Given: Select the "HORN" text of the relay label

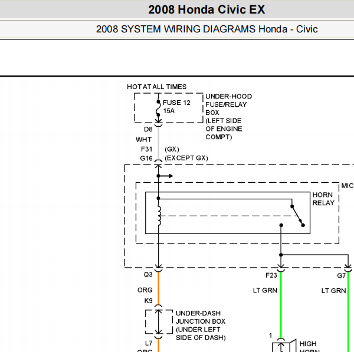Looking at the screenshot, I should coord(322,195).
